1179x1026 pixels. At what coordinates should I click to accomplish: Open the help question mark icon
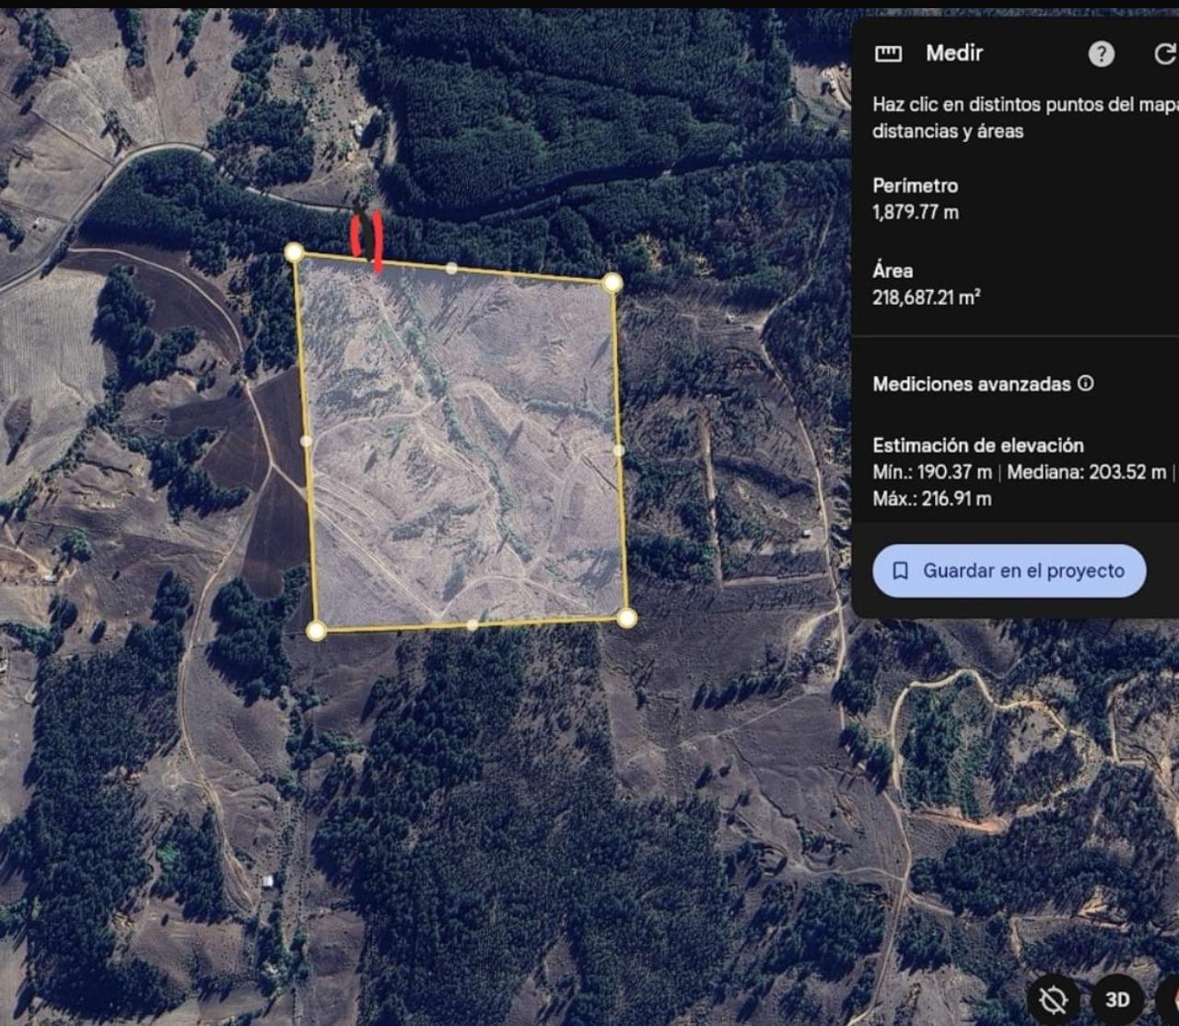pos(1101,54)
